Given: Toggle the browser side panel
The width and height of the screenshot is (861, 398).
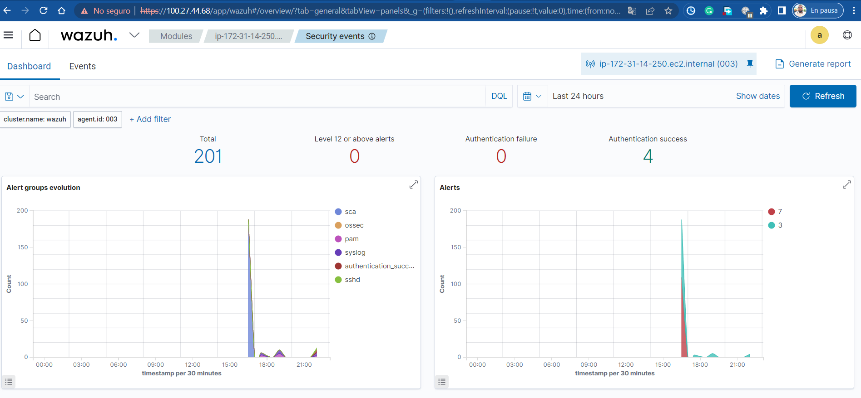Looking at the screenshot, I should [x=782, y=10].
